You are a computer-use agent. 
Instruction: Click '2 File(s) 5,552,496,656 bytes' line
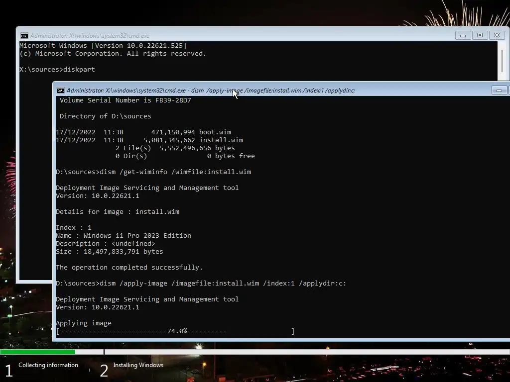(x=175, y=148)
